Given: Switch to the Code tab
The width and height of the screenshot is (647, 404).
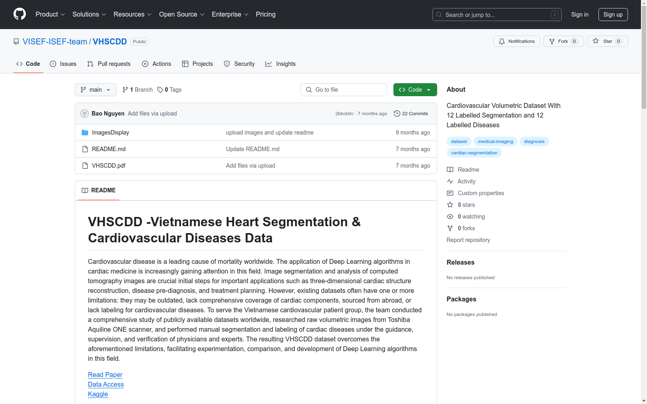Looking at the screenshot, I should [x=28, y=64].
